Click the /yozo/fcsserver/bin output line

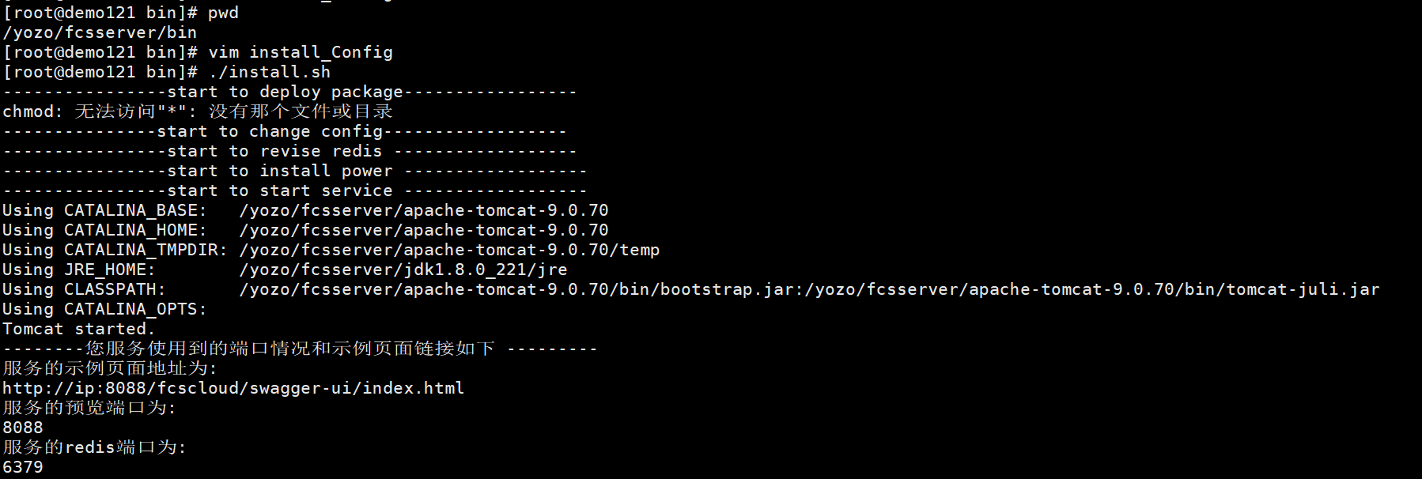pos(100,32)
